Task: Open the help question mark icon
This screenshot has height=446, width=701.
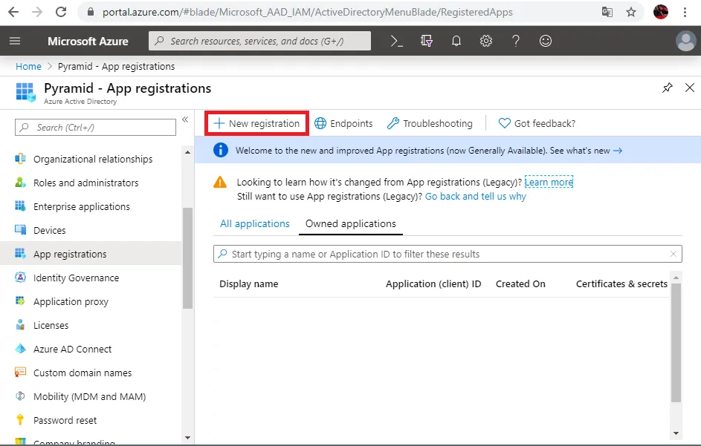Action: pos(515,41)
